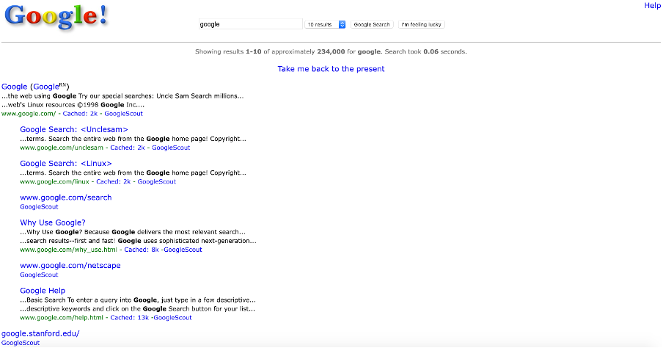Open Cached: 2k for linux result

[x=114, y=181]
